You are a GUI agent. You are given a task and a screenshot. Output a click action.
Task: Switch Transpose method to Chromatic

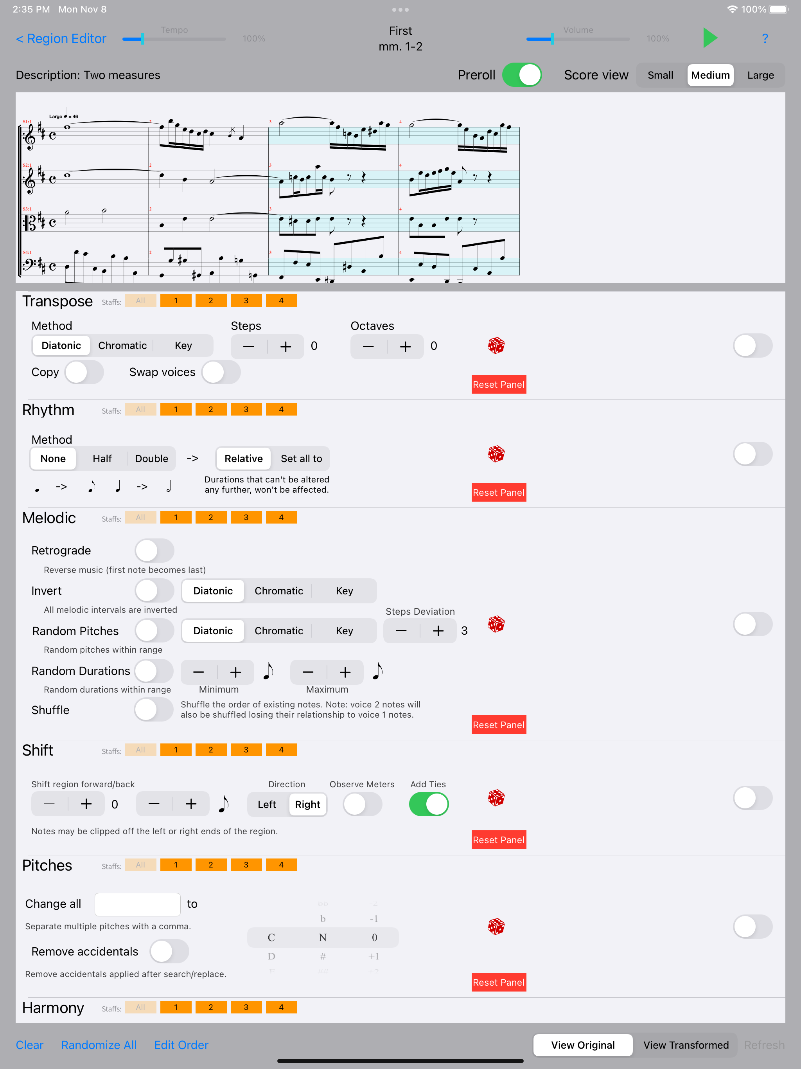pyautogui.click(x=122, y=346)
